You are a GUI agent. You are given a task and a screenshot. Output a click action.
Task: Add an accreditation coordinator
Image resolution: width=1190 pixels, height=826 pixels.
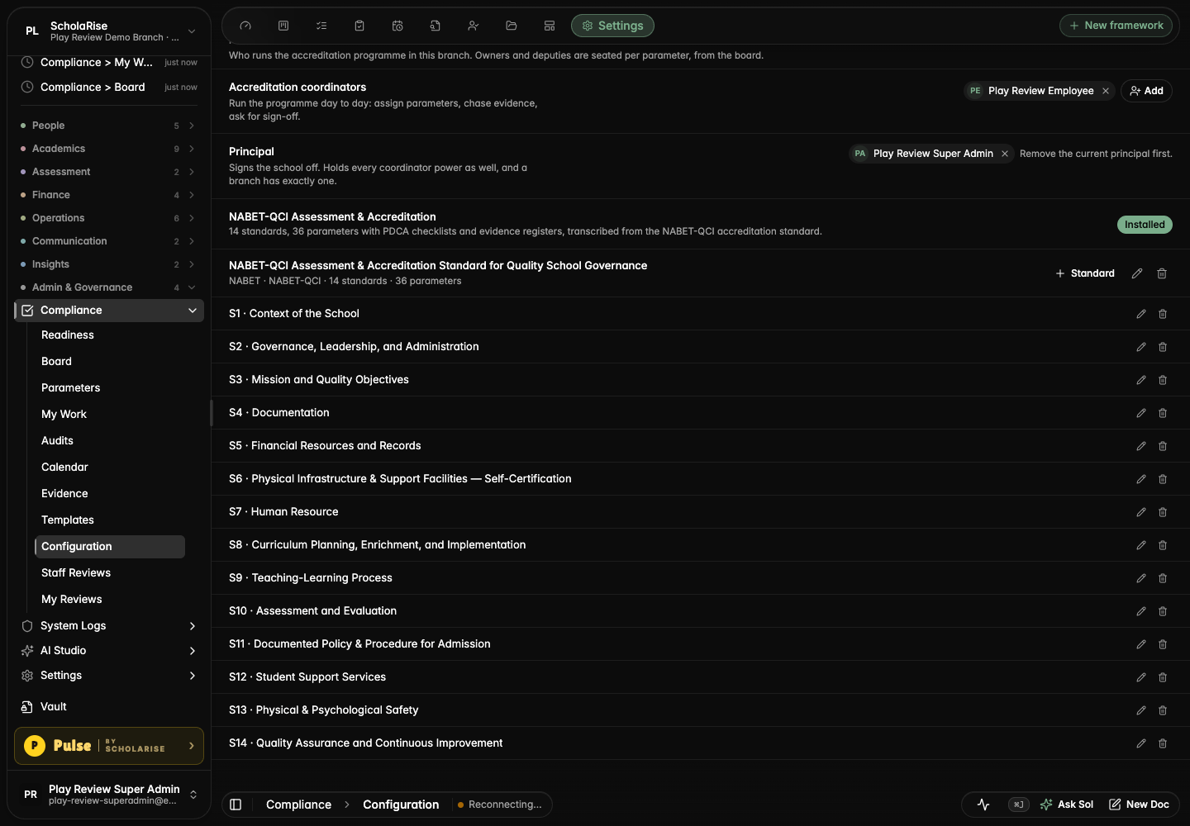coord(1146,91)
